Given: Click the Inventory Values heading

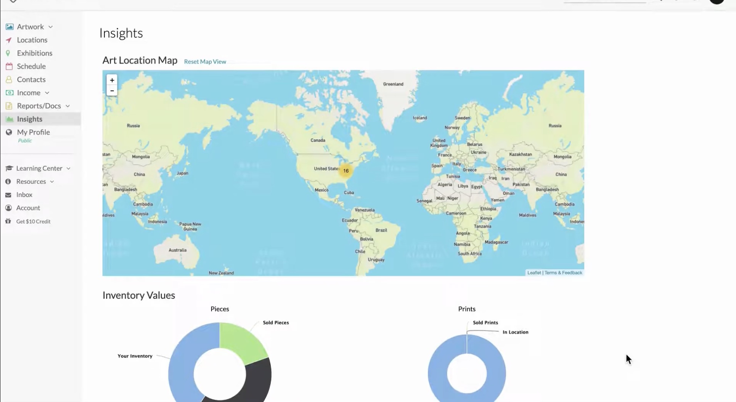Looking at the screenshot, I should [x=139, y=295].
